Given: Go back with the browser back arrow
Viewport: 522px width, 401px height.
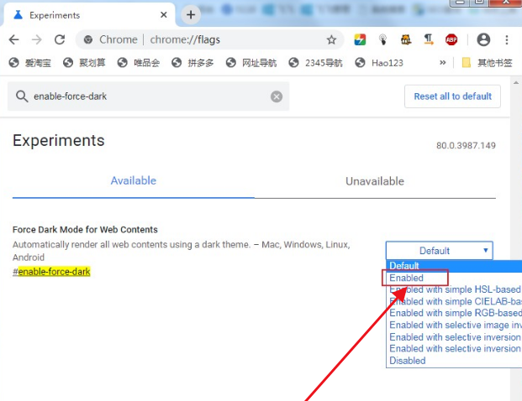Looking at the screenshot, I should click(x=13, y=40).
